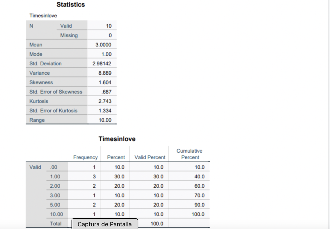
Task: Click the Captura de Pantalla button
Action: [104, 224]
